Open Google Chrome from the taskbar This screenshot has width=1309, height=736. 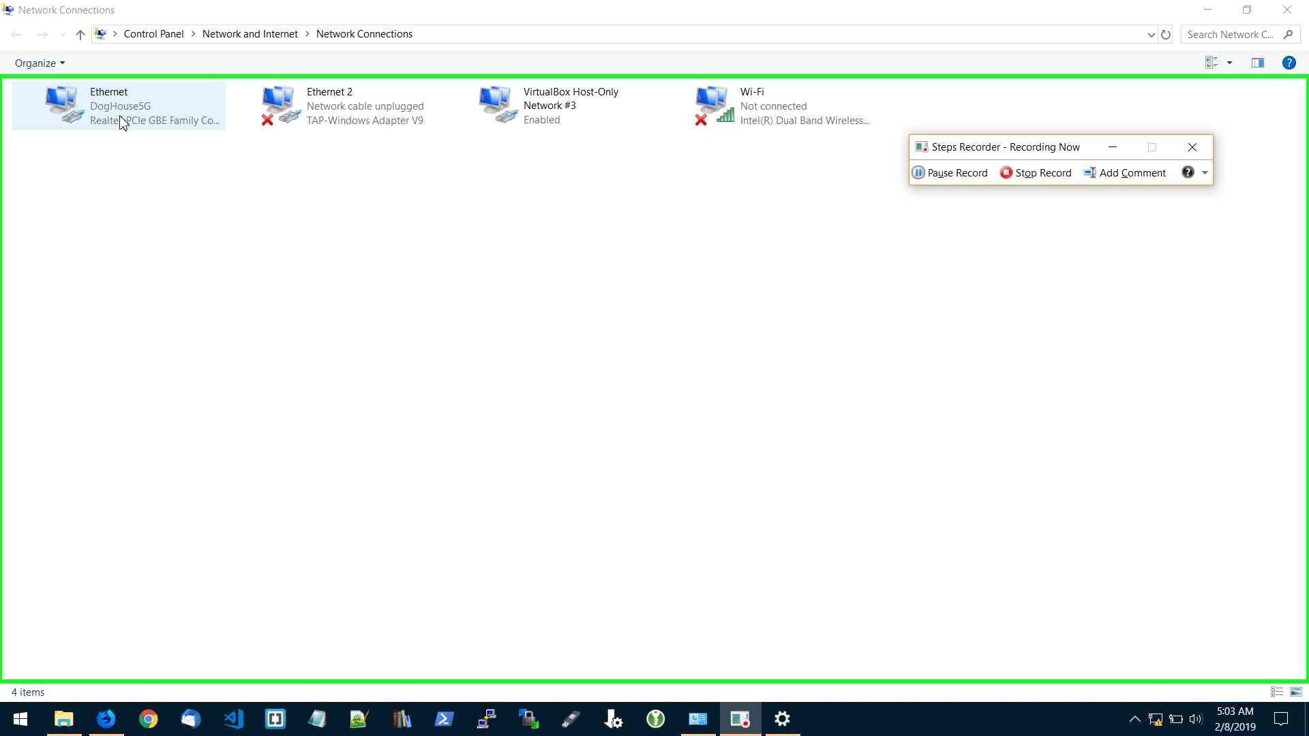148,719
